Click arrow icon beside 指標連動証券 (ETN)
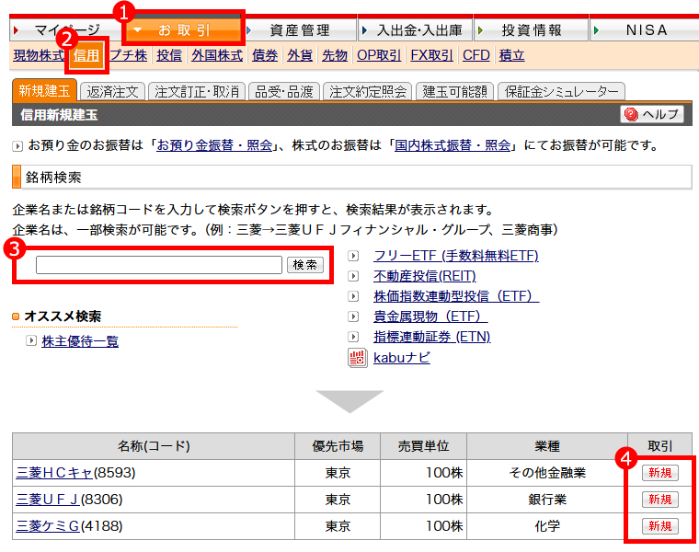The height and width of the screenshot is (552, 699). pos(354,337)
